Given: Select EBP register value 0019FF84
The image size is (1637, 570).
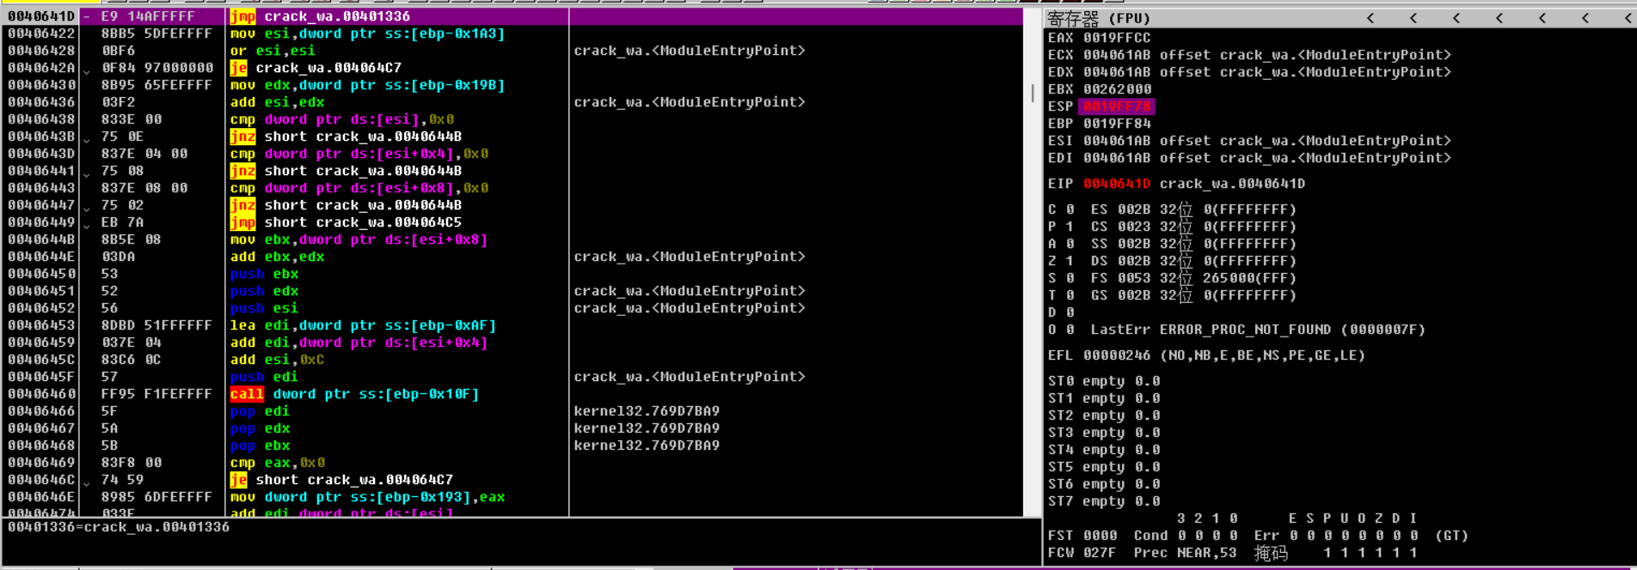Looking at the screenshot, I should tap(1117, 124).
